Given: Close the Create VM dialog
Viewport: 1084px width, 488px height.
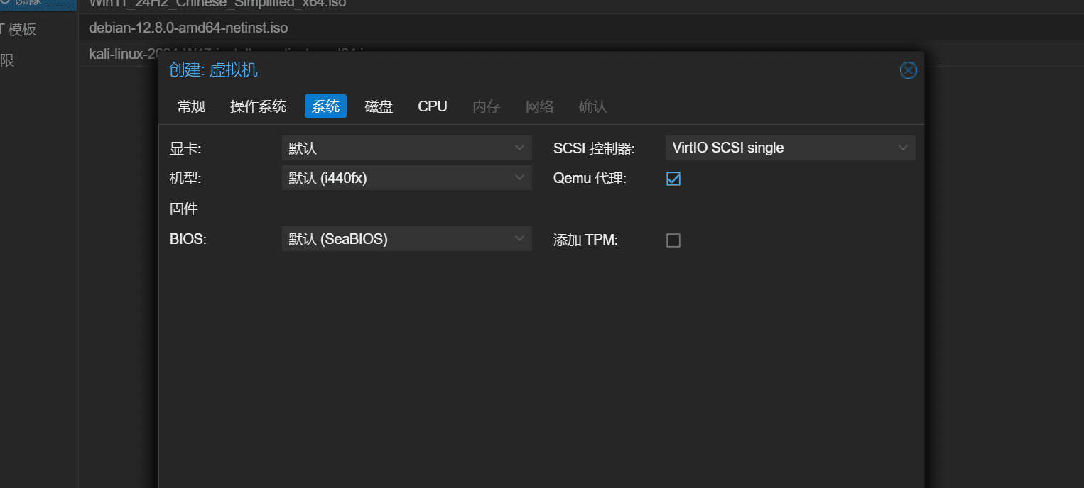Looking at the screenshot, I should click(x=908, y=70).
